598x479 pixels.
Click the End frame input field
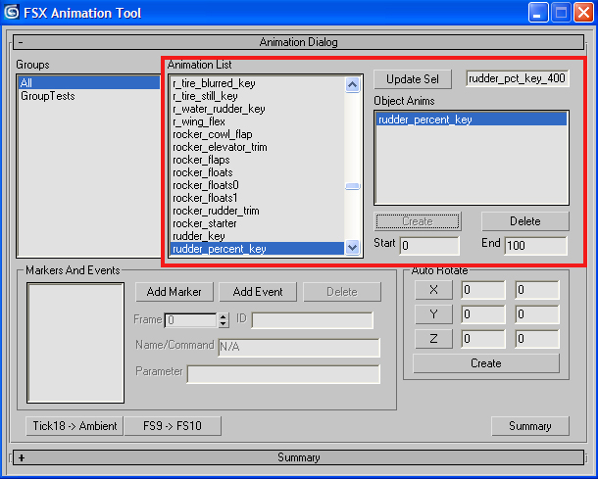535,245
